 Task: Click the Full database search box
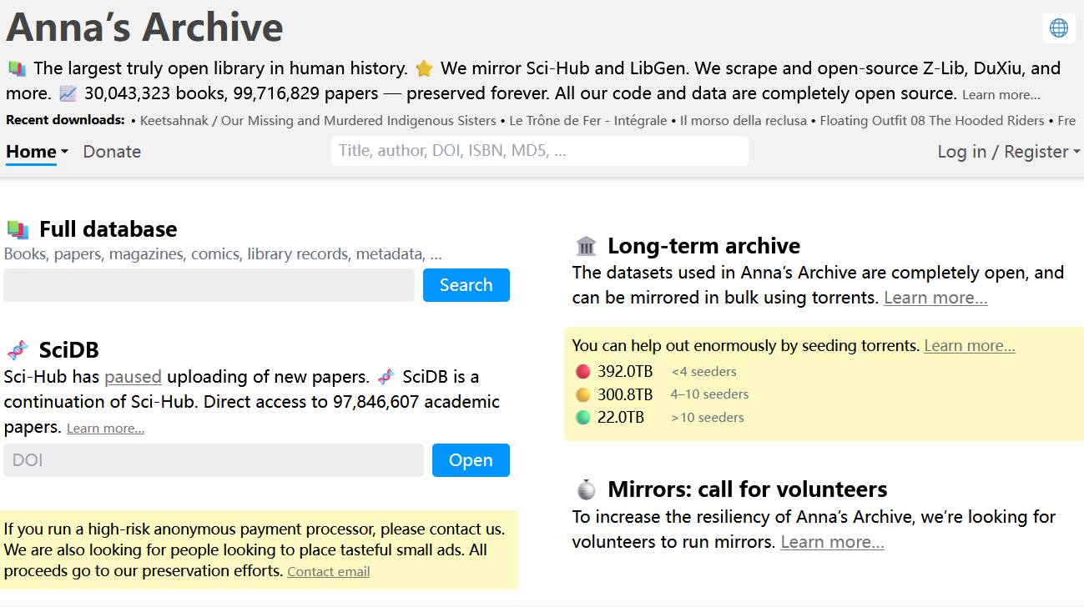pyautogui.click(x=209, y=285)
